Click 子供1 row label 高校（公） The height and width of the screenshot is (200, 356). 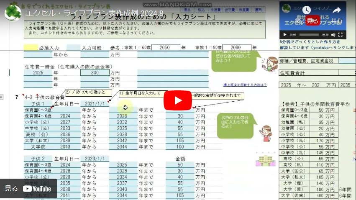tap(38, 134)
